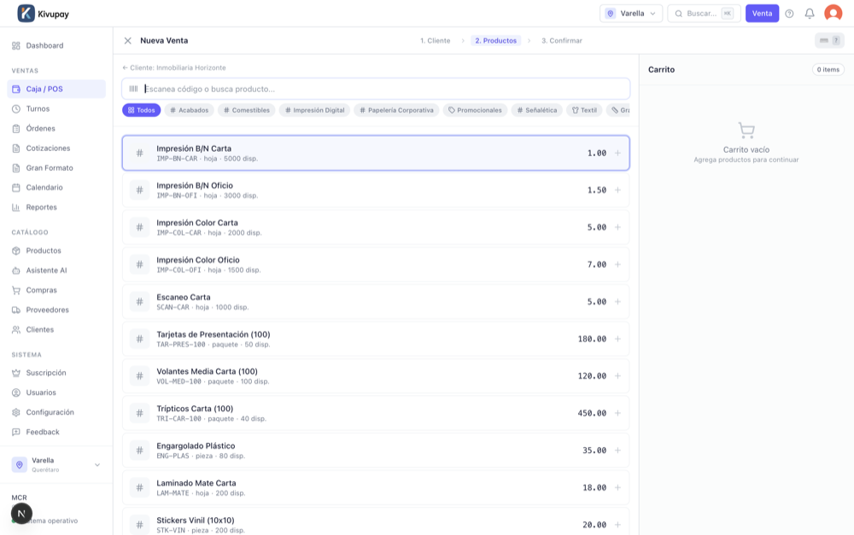Click the notifications bell icon
Image resolution: width=854 pixels, height=535 pixels.
(810, 14)
